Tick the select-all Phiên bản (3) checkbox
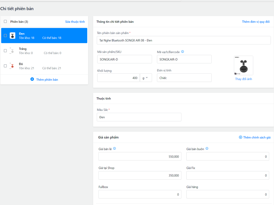 [x=5, y=21]
